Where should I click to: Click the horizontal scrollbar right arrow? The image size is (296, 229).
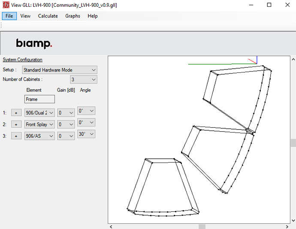point(287,226)
